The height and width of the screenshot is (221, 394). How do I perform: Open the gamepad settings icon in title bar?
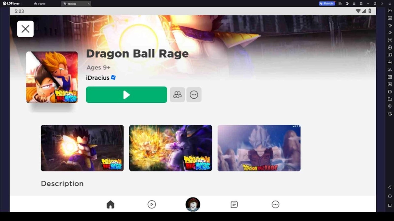click(x=340, y=3)
